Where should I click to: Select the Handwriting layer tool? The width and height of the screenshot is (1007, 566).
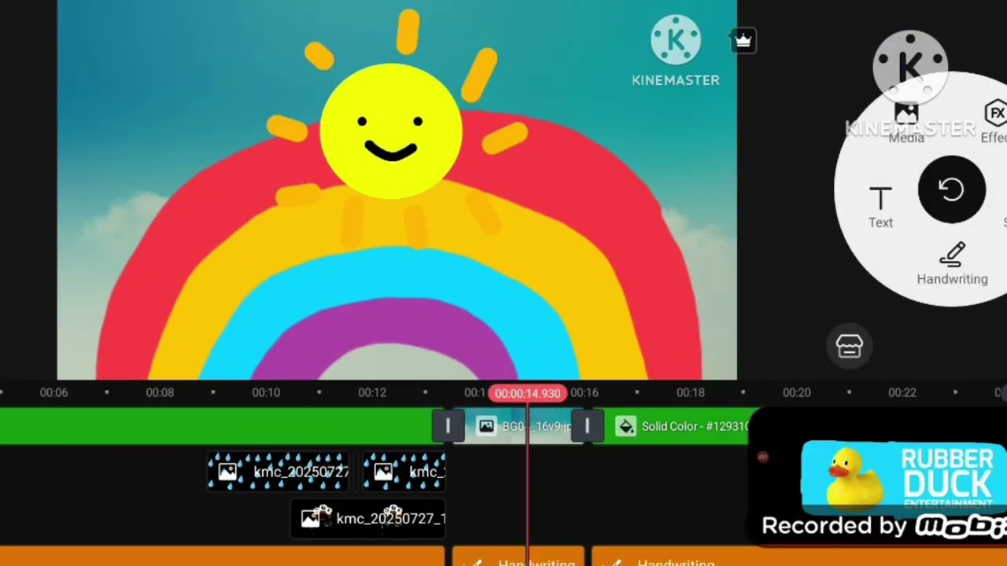(952, 263)
